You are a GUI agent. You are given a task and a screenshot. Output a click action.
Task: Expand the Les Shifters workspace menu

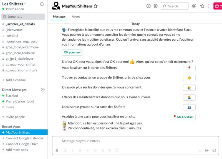pyautogui.click(x=14, y=4)
